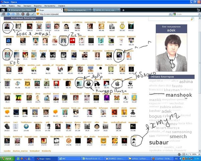Open samsoning's avatar
The height and width of the screenshot is (161, 201).
(x=90, y=26)
